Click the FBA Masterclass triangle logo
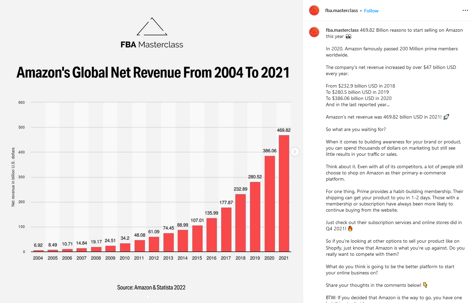Image resolution: width=474 pixels, height=303 pixels. [x=152, y=27]
